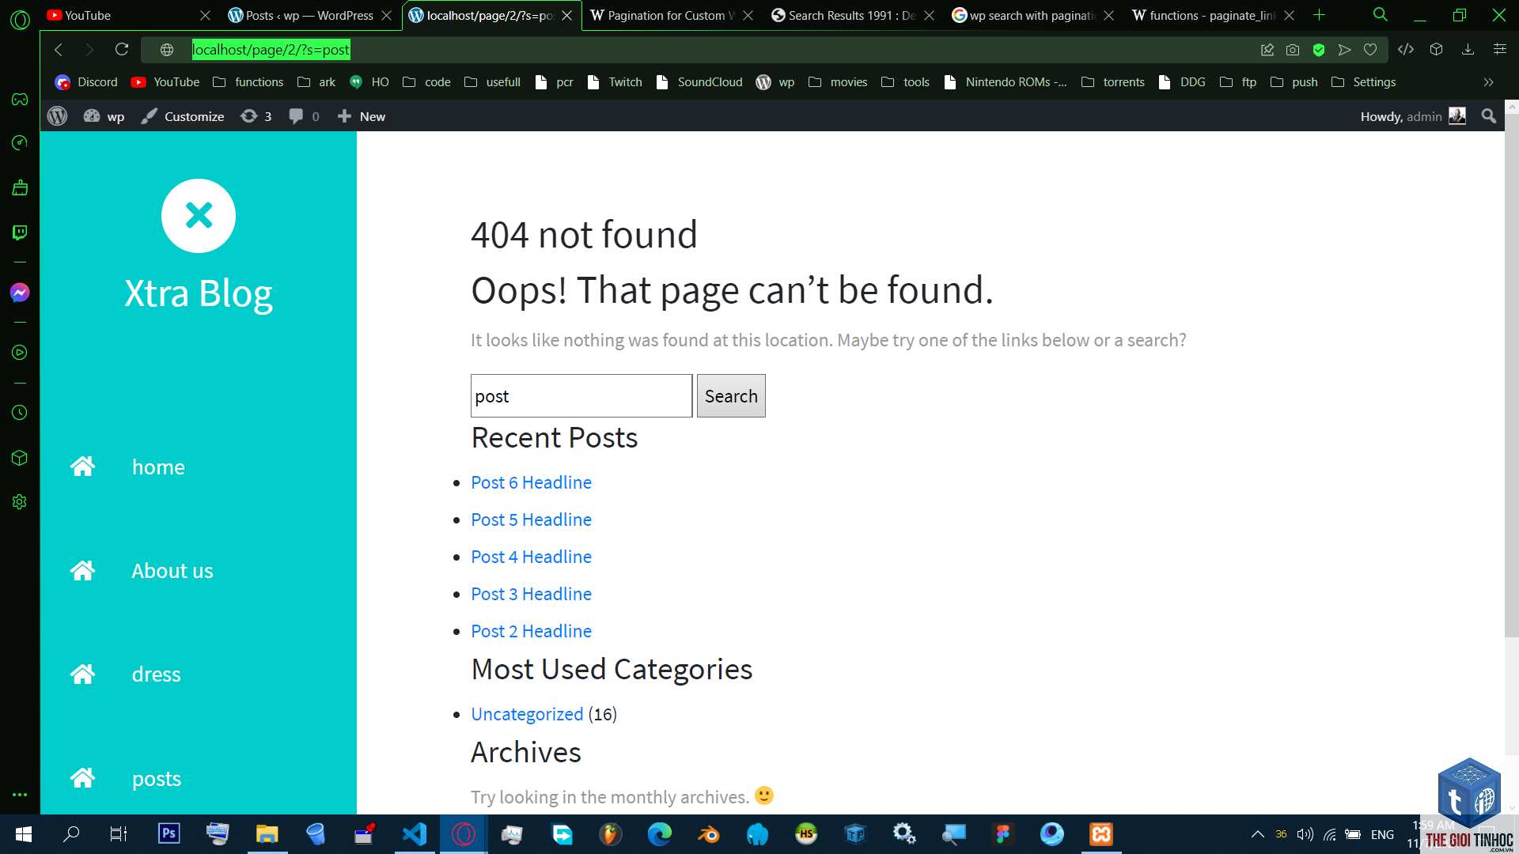Go to dress menu link
This screenshot has height=854, width=1519.
tap(156, 675)
